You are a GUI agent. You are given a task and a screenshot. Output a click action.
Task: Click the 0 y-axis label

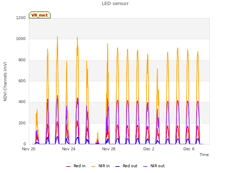click(25, 144)
